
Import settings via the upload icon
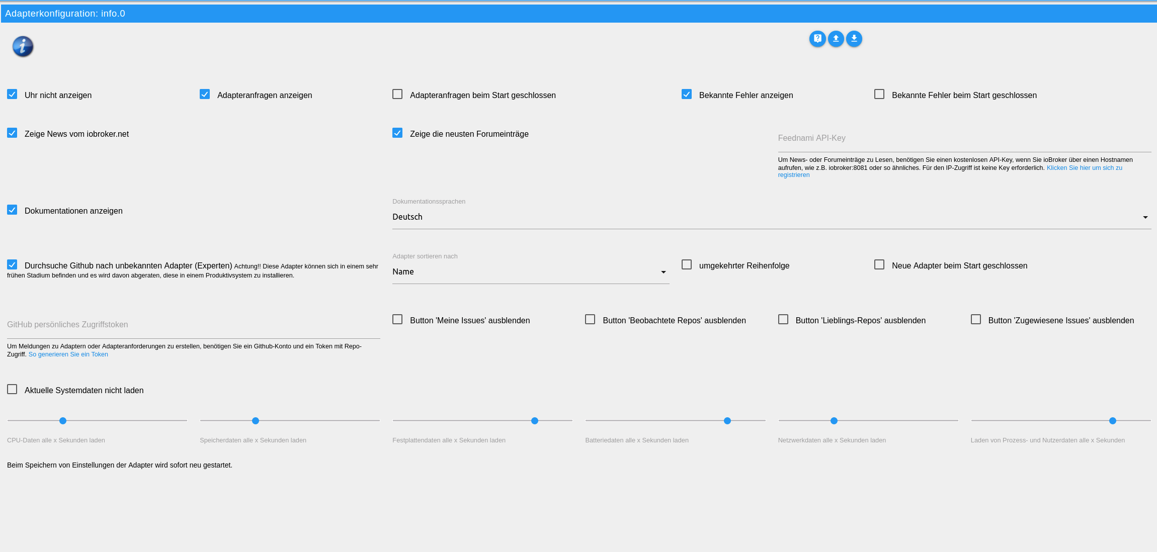click(836, 39)
